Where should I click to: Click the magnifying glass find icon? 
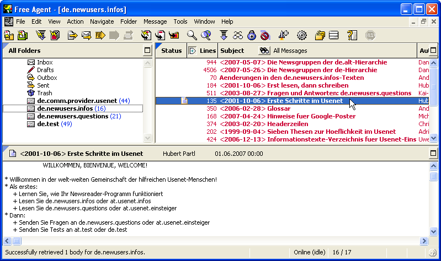click(192, 36)
